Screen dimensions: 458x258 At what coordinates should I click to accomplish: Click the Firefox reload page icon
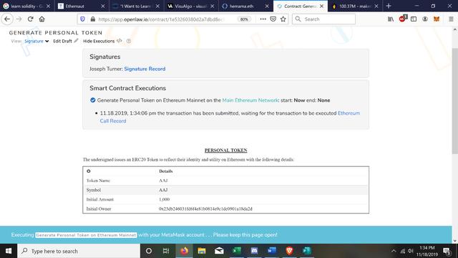(30, 19)
